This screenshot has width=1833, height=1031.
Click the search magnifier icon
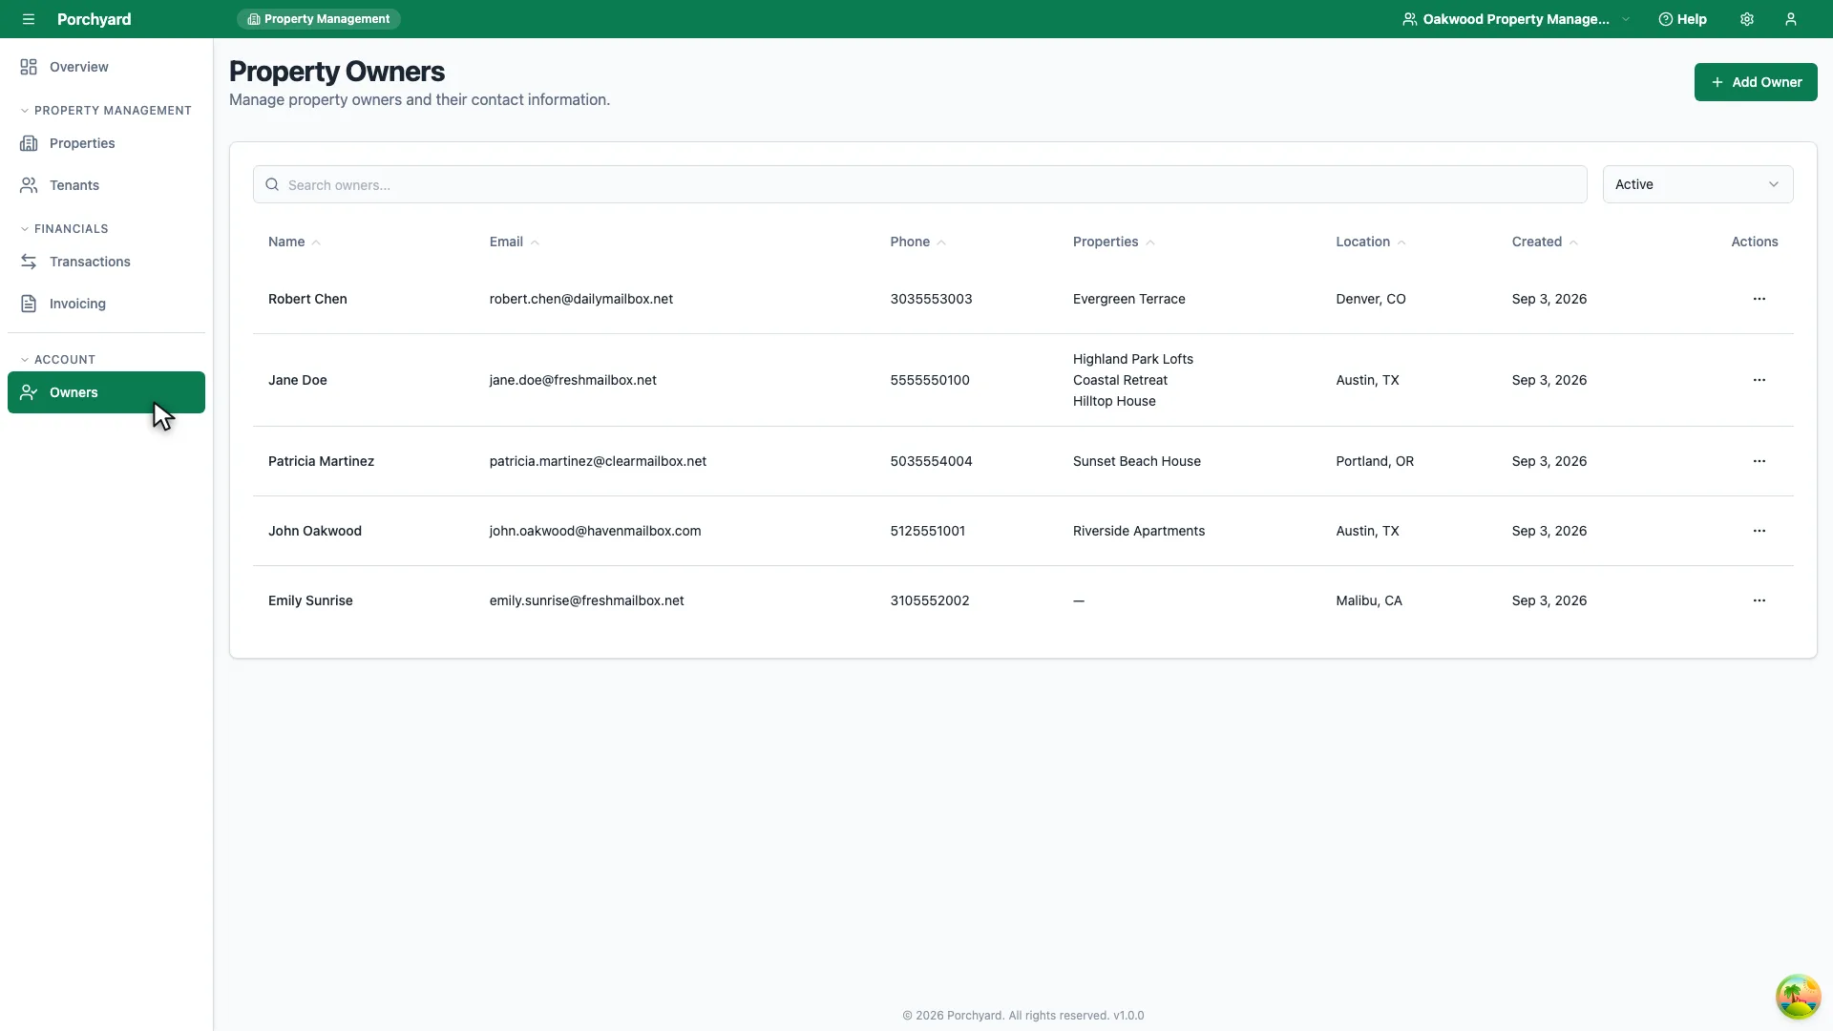[272, 184]
